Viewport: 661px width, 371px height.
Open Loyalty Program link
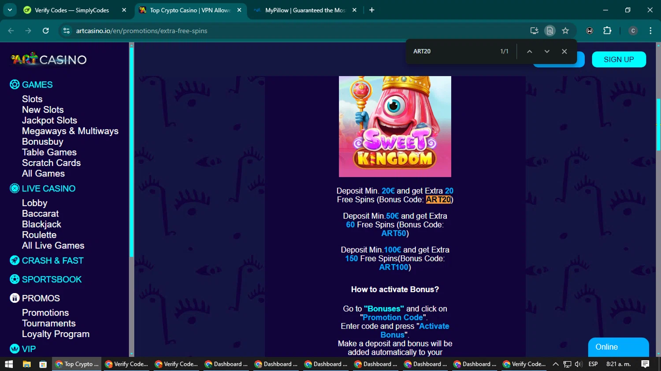pos(56,334)
